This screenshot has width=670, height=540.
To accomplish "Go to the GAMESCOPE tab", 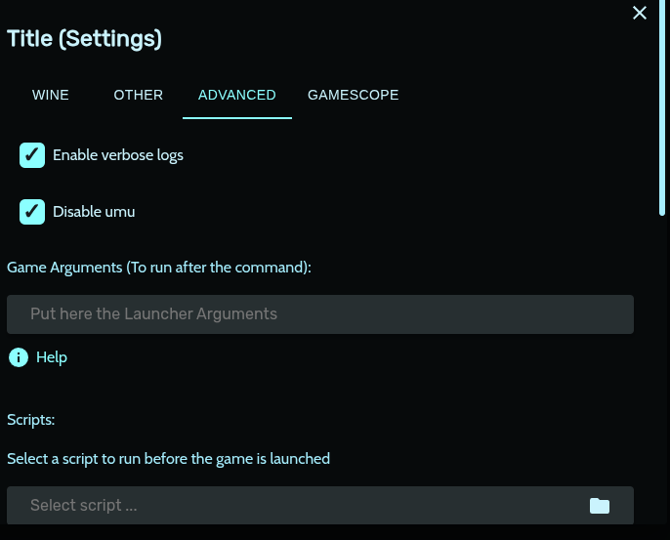I will [x=353, y=95].
